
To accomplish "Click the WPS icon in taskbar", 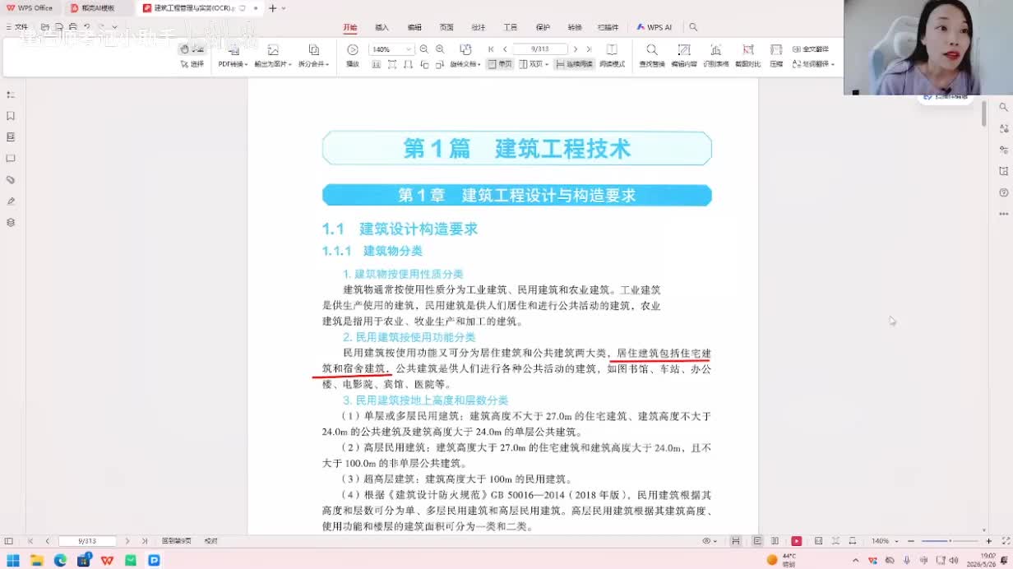I will click(107, 560).
